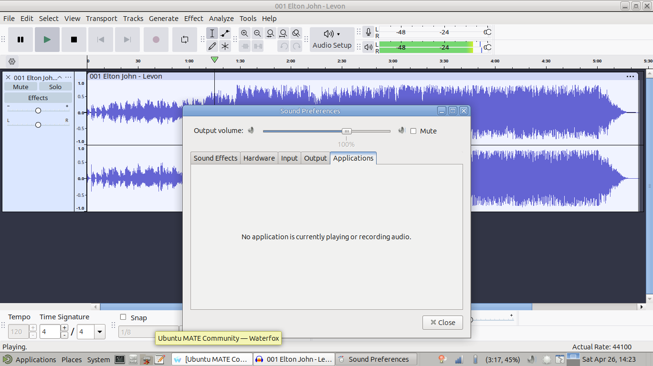Click the Zoom In magnifier icon
Viewport: 653px width, 366px height.
245,33
